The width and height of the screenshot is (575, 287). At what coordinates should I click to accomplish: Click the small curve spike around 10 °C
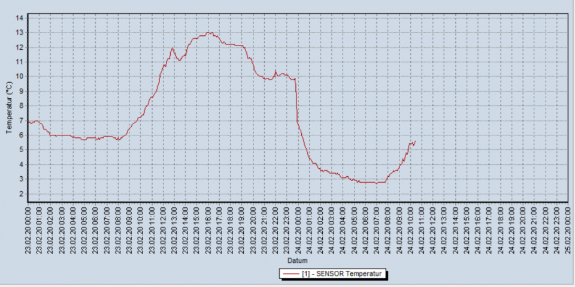pyautogui.click(x=276, y=71)
